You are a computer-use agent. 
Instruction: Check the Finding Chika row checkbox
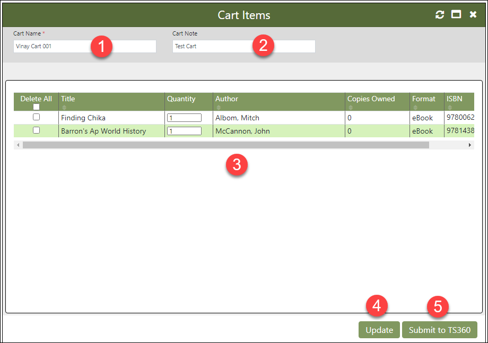[x=36, y=117]
